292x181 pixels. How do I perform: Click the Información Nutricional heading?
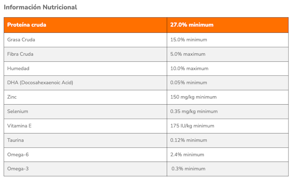pos(41,7)
